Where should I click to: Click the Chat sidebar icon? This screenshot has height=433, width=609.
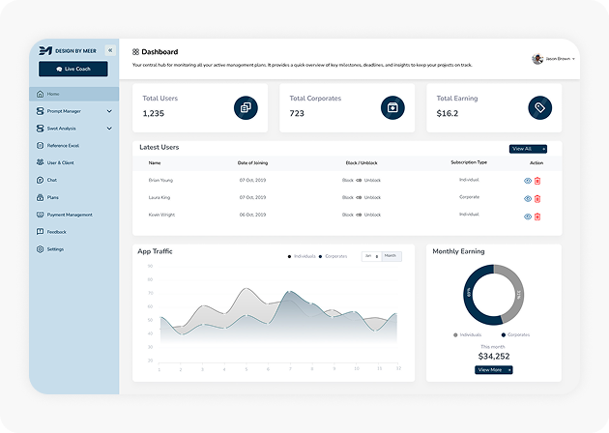(40, 180)
